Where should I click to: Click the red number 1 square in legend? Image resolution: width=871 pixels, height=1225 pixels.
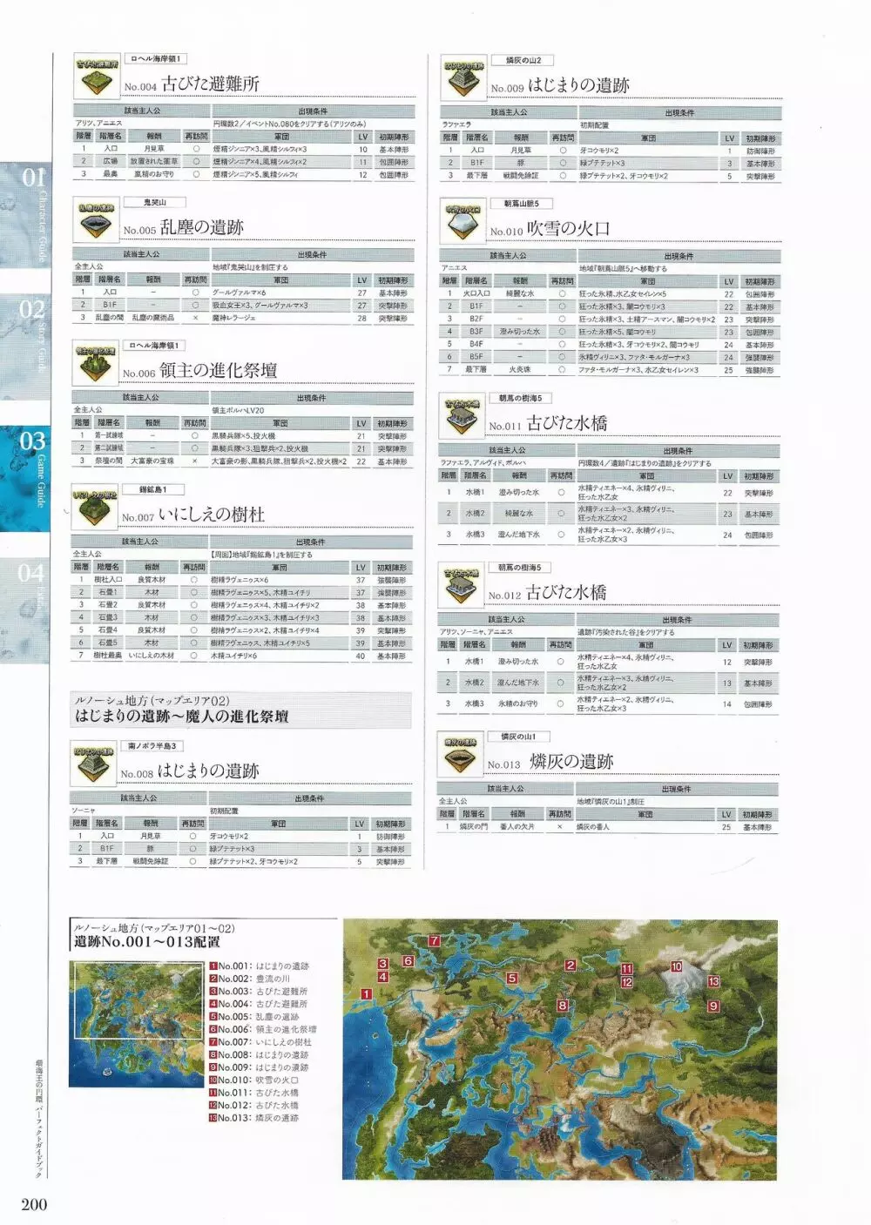tap(213, 966)
